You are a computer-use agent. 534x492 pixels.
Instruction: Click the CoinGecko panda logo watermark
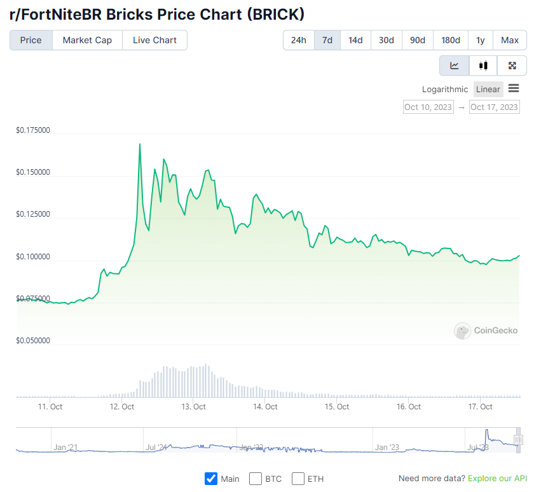[462, 331]
